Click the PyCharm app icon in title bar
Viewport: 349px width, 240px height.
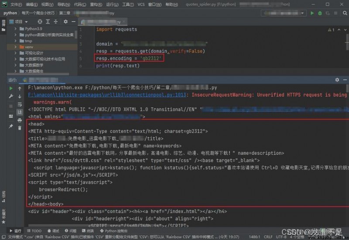(4, 4)
